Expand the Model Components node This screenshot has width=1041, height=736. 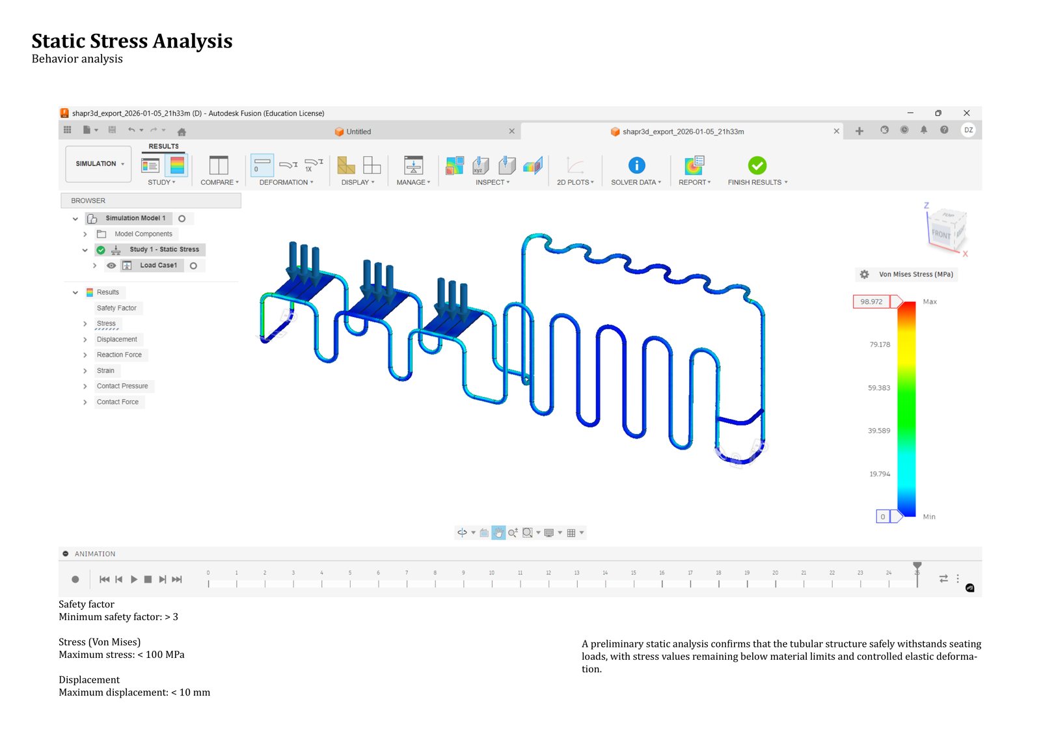tap(85, 234)
